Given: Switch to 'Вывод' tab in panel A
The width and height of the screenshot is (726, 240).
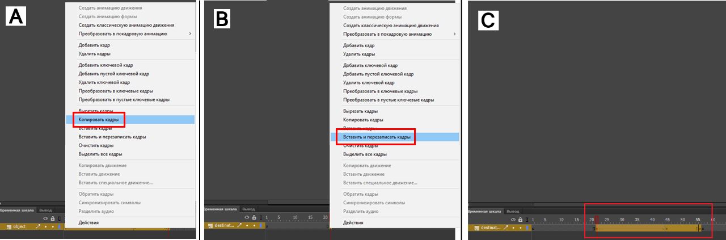Looking at the screenshot, I should click(x=45, y=210).
